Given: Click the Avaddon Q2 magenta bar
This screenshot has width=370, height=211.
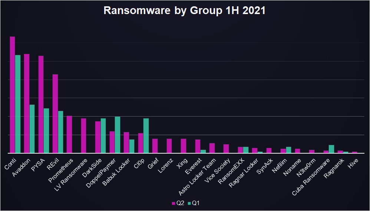Looking at the screenshot, I should tap(27, 104).
